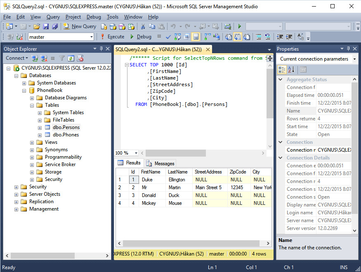The image size is (361, 272).
Task: Collapse the Connection Details property category
Action: click(281, 158)
